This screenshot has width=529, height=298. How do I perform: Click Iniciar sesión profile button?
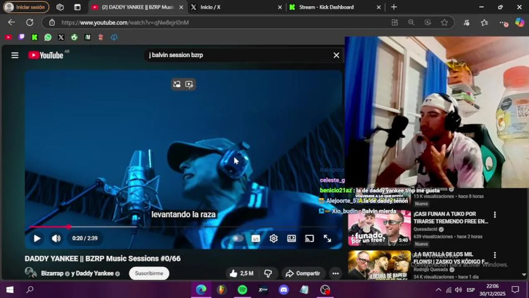tap(26, 7)
